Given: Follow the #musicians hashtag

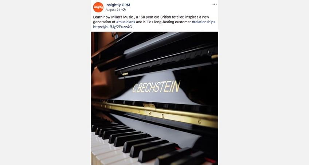Looking at the screenshot, I should [x=125, y=22].
